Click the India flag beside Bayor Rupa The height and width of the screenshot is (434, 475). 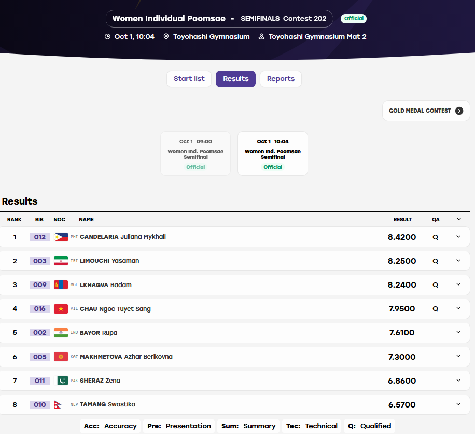tap(61, 333)
